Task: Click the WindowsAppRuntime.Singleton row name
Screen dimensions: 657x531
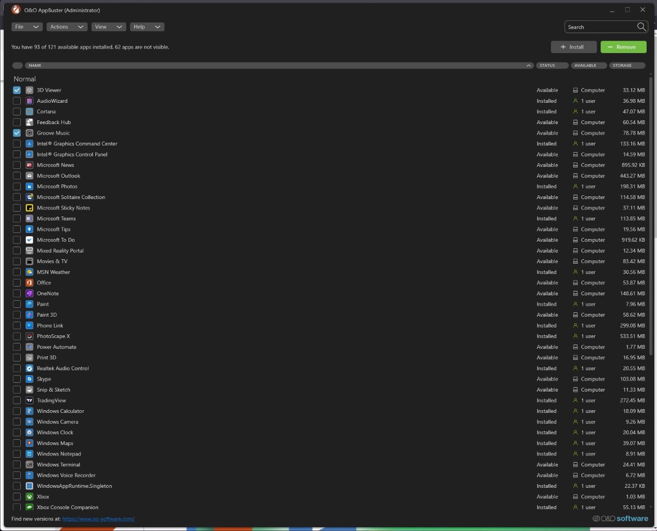Action: pyautogui.click(x=74, y=486)
